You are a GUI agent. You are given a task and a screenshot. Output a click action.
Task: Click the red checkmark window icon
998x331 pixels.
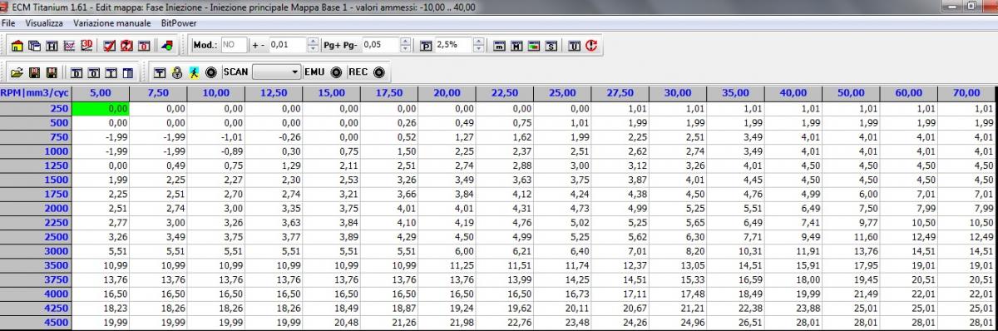click(x=109, y=46)
